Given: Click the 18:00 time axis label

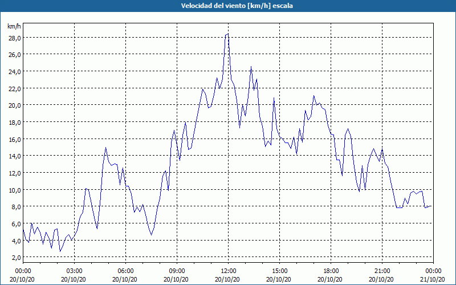Looking at the screenshot, I should click(331, 271).
